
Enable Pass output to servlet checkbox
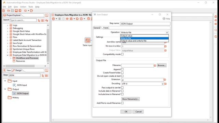123,87
